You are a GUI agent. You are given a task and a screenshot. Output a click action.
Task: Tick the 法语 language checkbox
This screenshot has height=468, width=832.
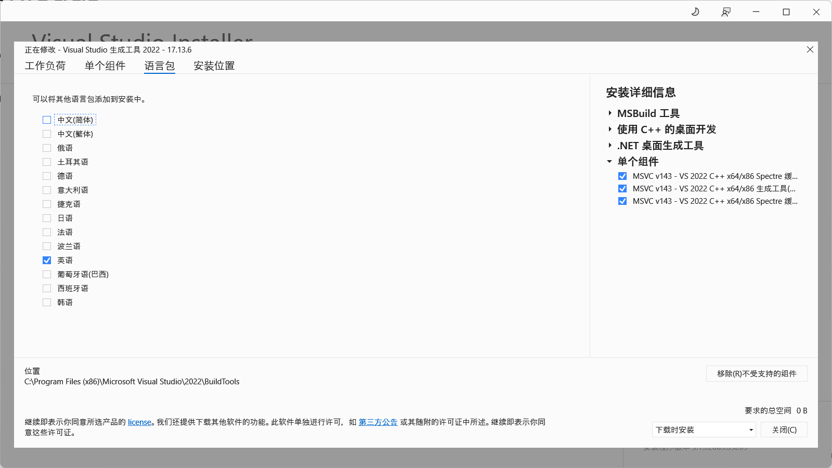tap(47, 232)
